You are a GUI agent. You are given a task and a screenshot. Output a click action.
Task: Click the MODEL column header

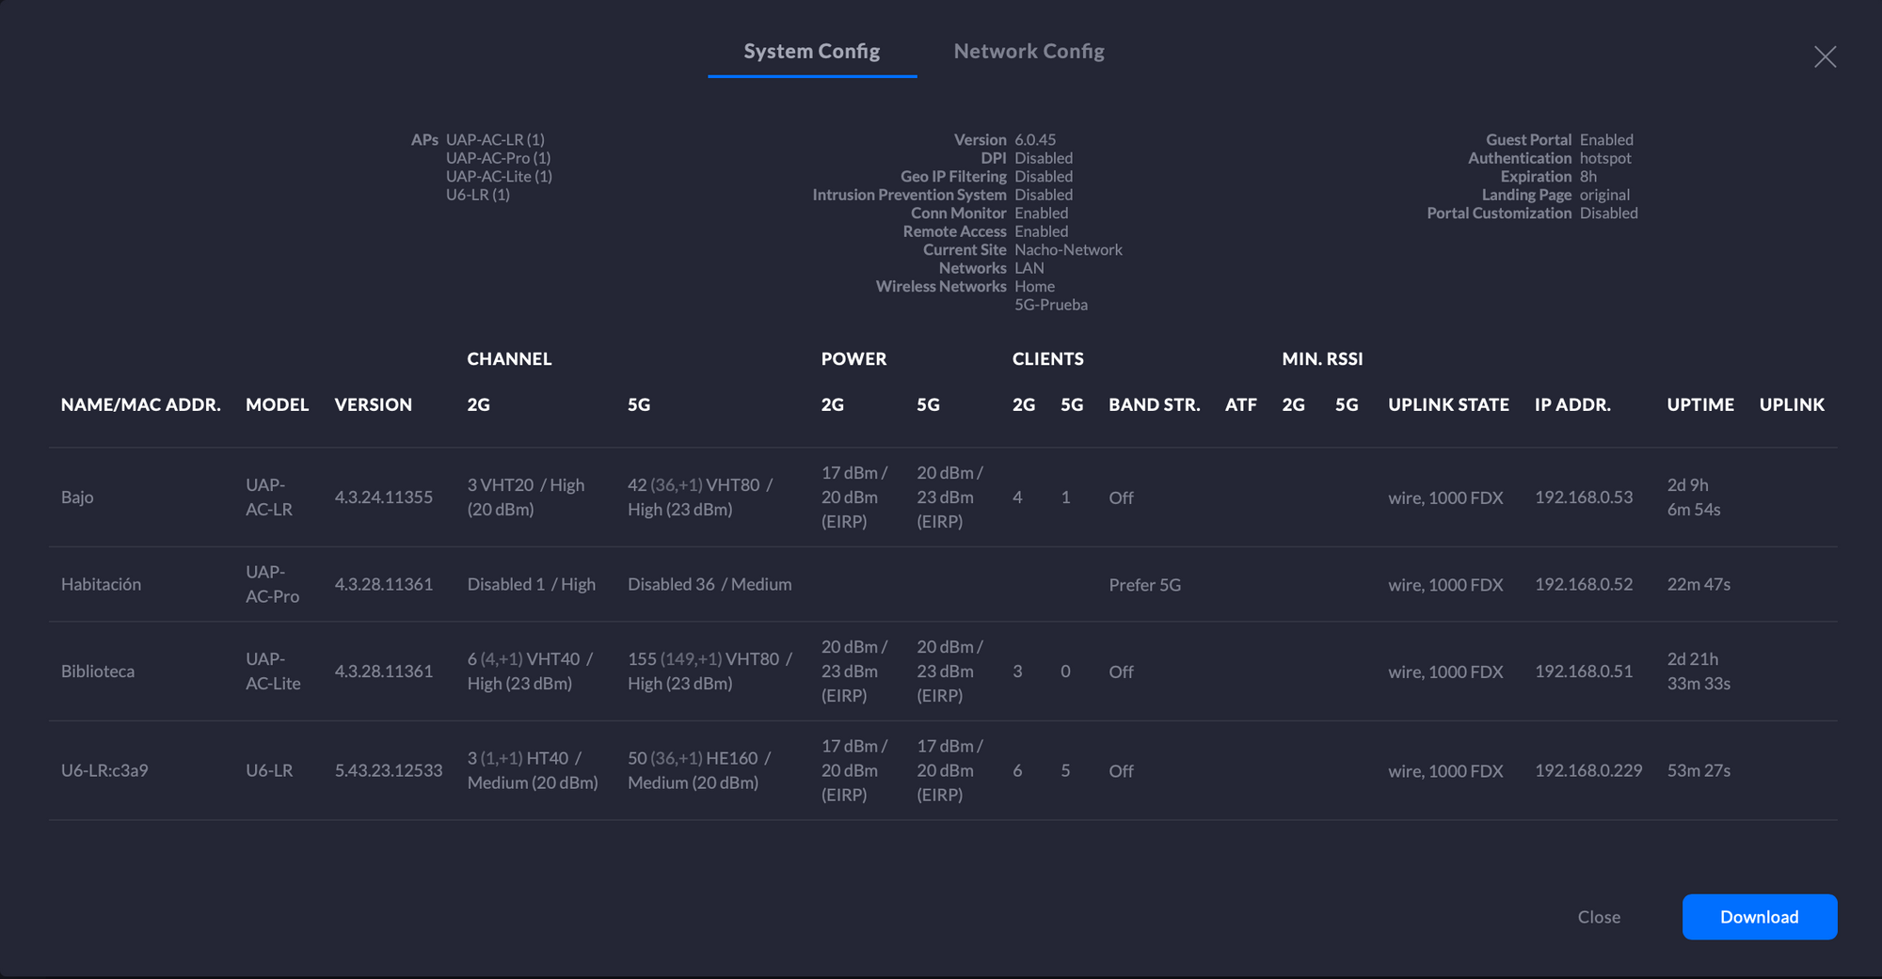click(277, 404)
